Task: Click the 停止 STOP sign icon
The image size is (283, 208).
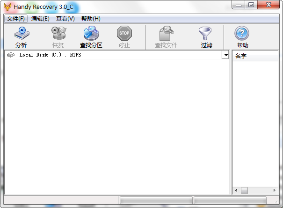Action: point(124,33)
